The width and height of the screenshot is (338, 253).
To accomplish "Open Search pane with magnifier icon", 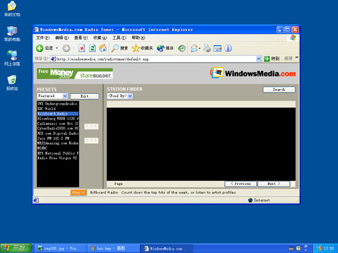I will coord(115,48).
